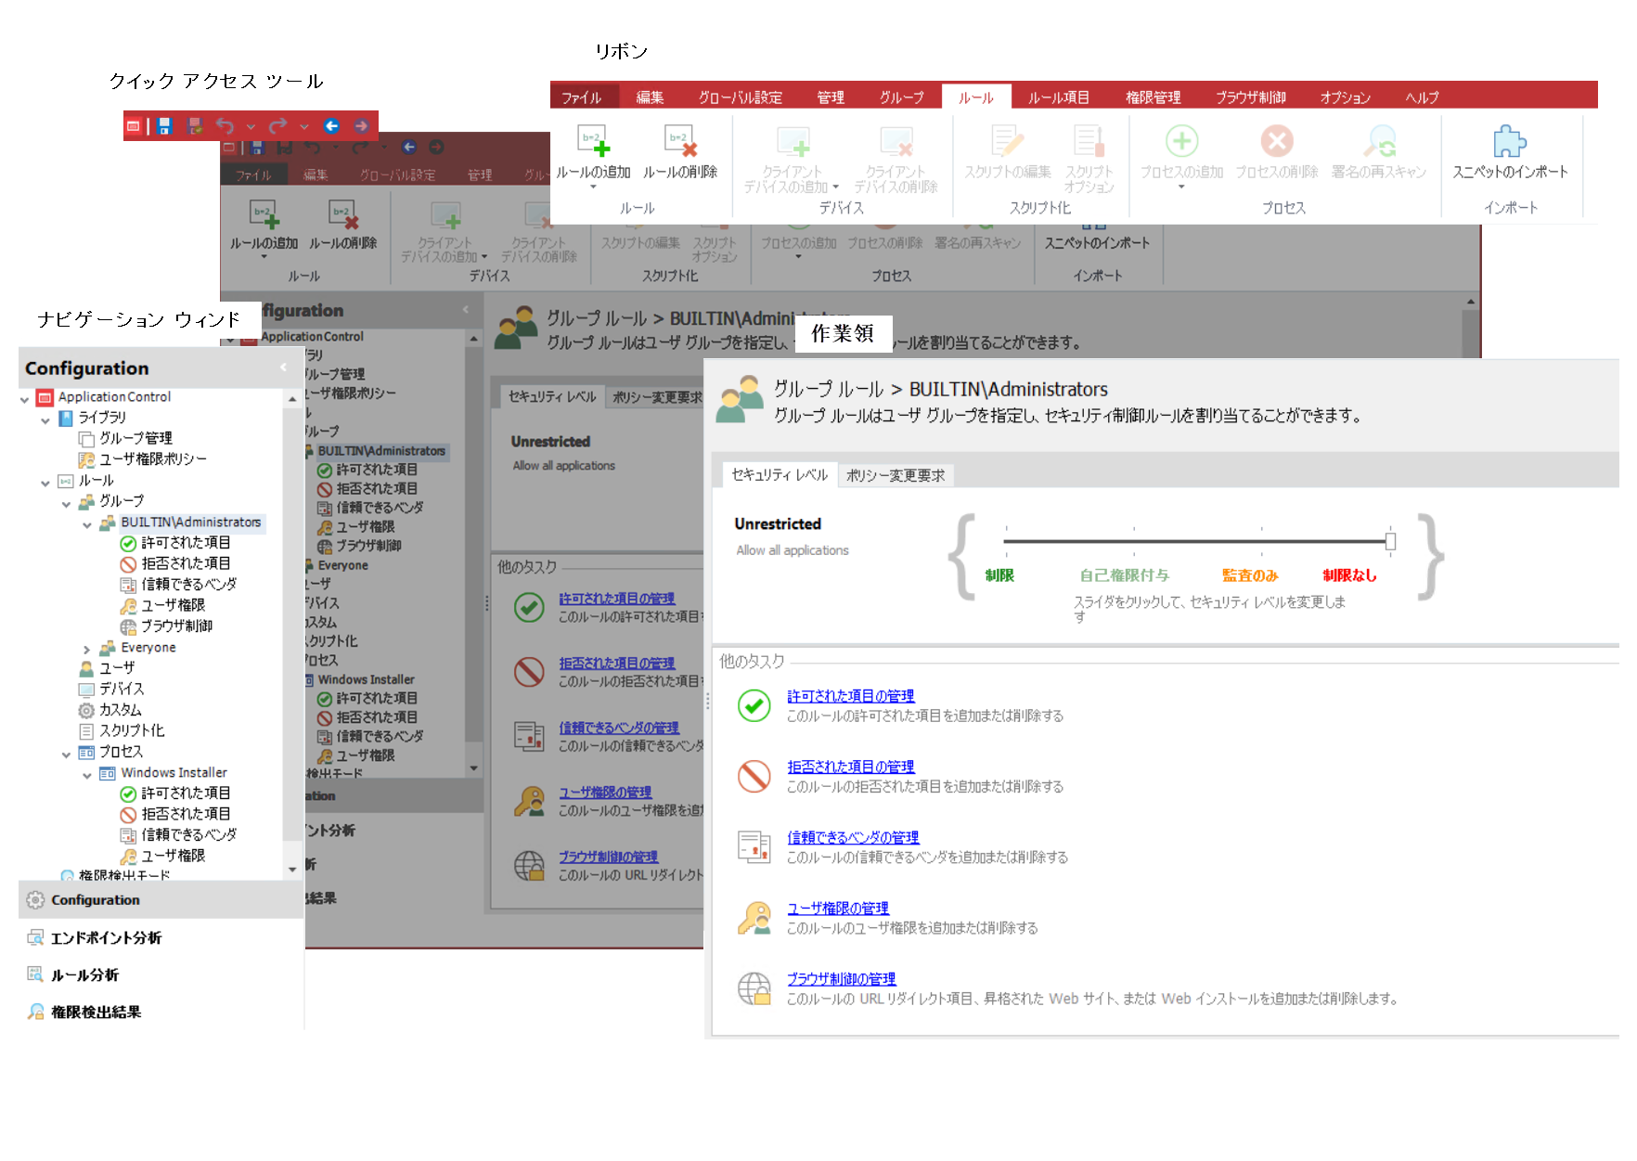The image size is (1637, 1161).
Task: Open ユーザ権限の管理 link
Action: click(x=838, y=908)
